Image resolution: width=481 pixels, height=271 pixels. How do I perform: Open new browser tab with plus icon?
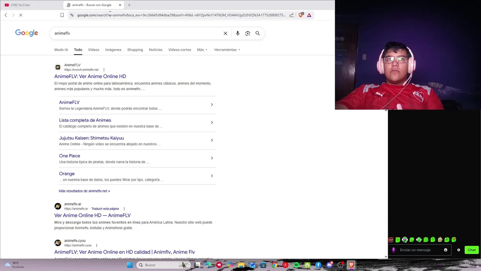pos(129,5)
